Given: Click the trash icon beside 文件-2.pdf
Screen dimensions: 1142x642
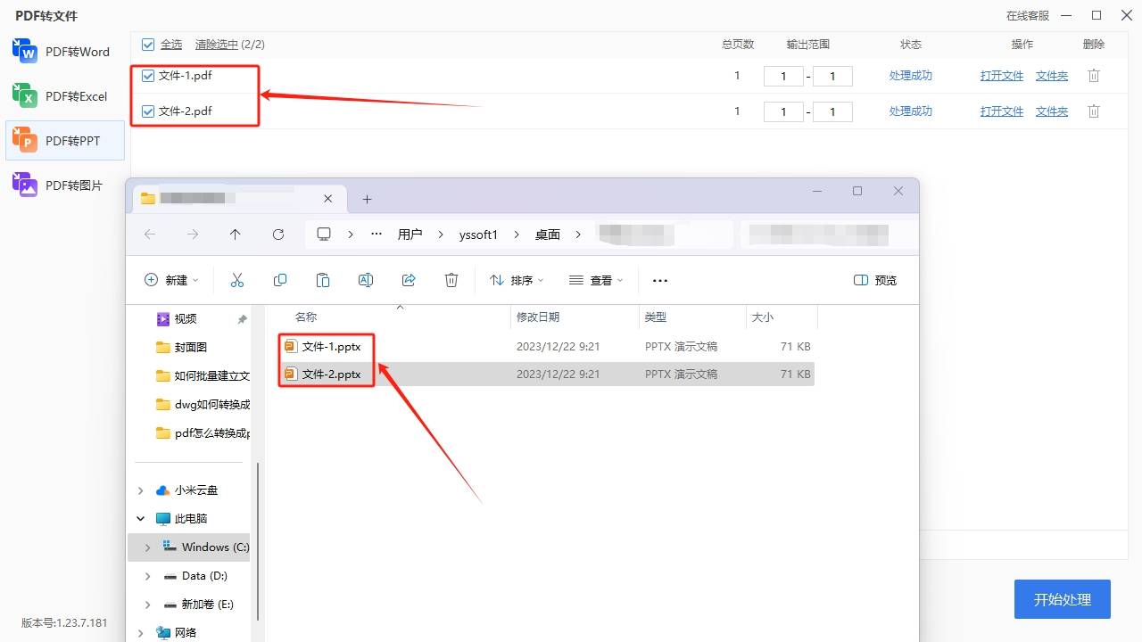Looking at the screenshot, I should tap(1093, 111).
